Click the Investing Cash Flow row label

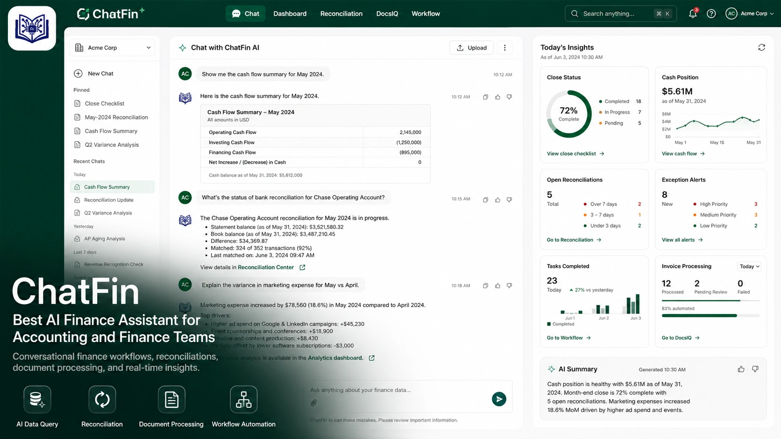tap(232, 142)
